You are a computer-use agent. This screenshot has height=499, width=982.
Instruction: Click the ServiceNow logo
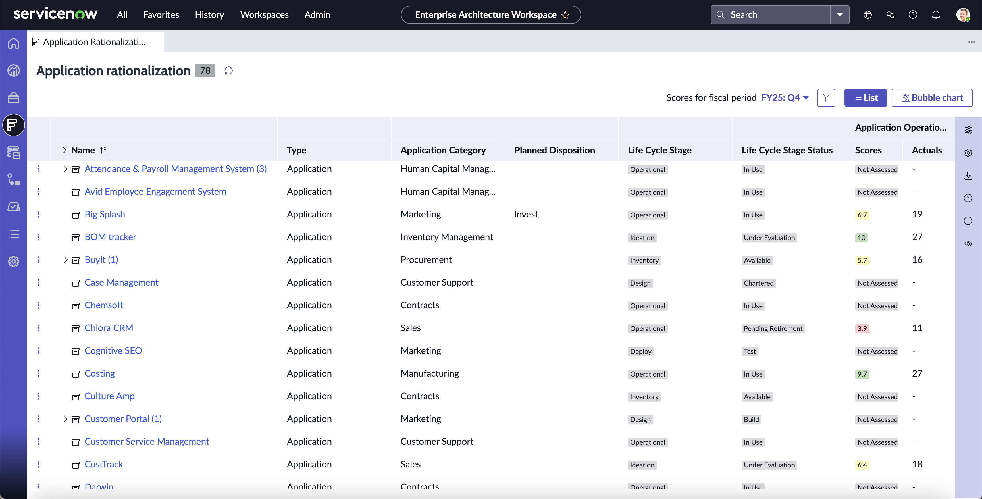[x=56, y=14]
